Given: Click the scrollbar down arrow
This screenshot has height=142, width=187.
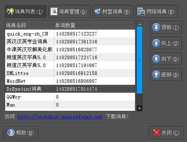Looking at the screenshot, I should click(x=140, y=108).
